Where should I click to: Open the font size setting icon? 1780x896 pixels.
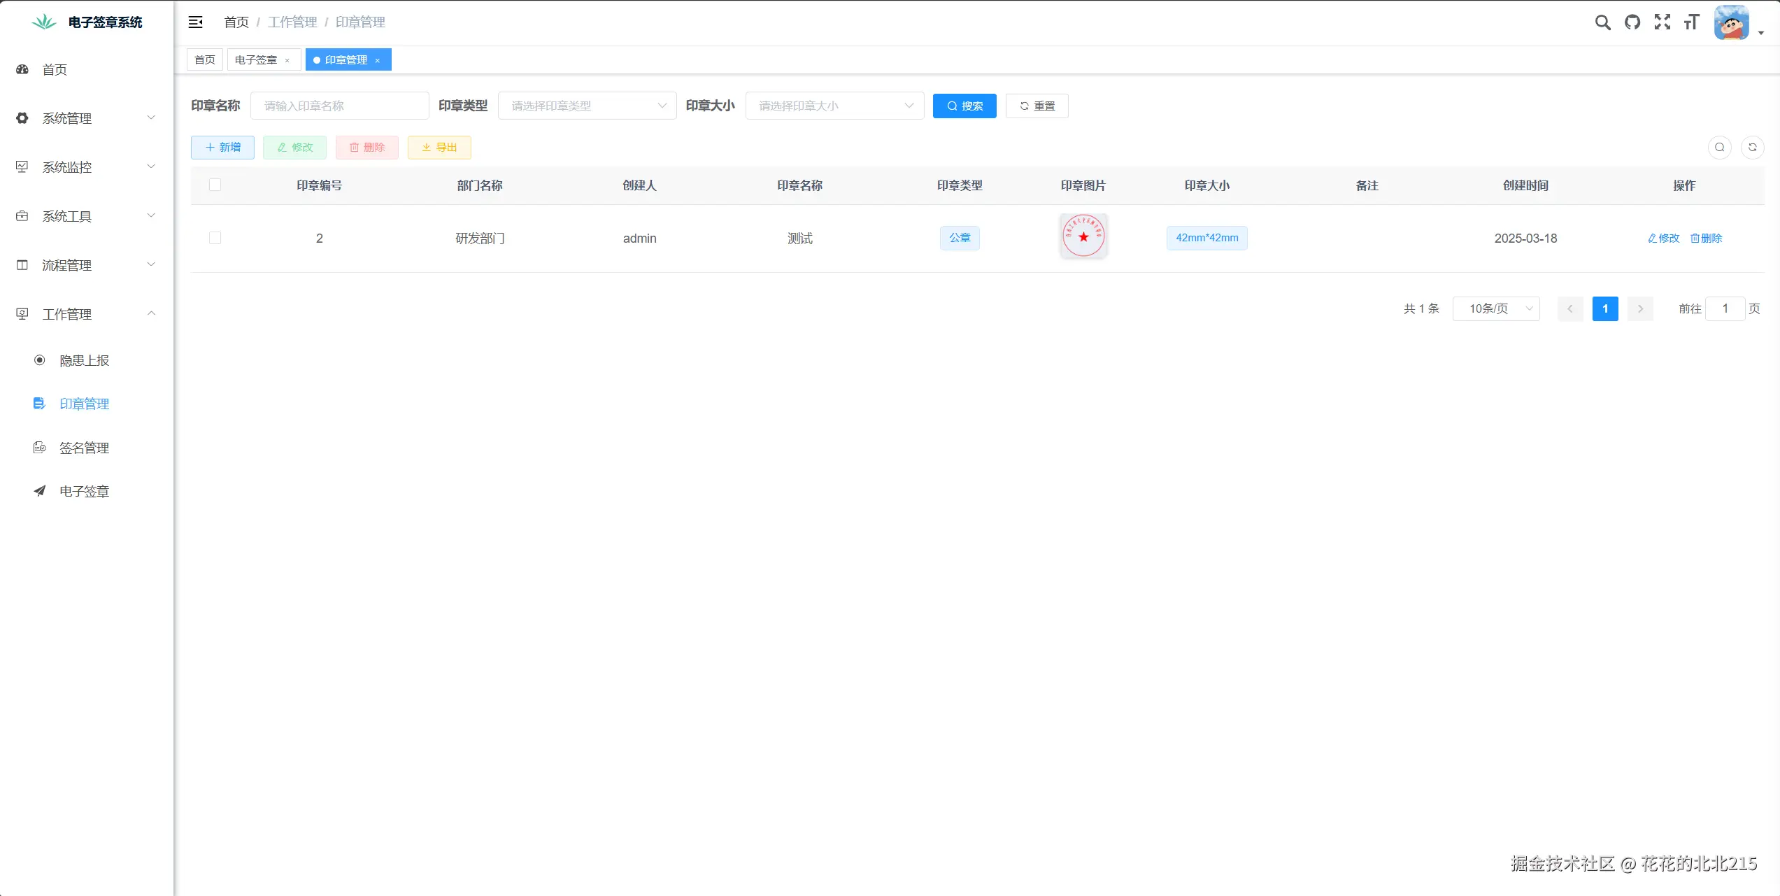(1692, 22)
